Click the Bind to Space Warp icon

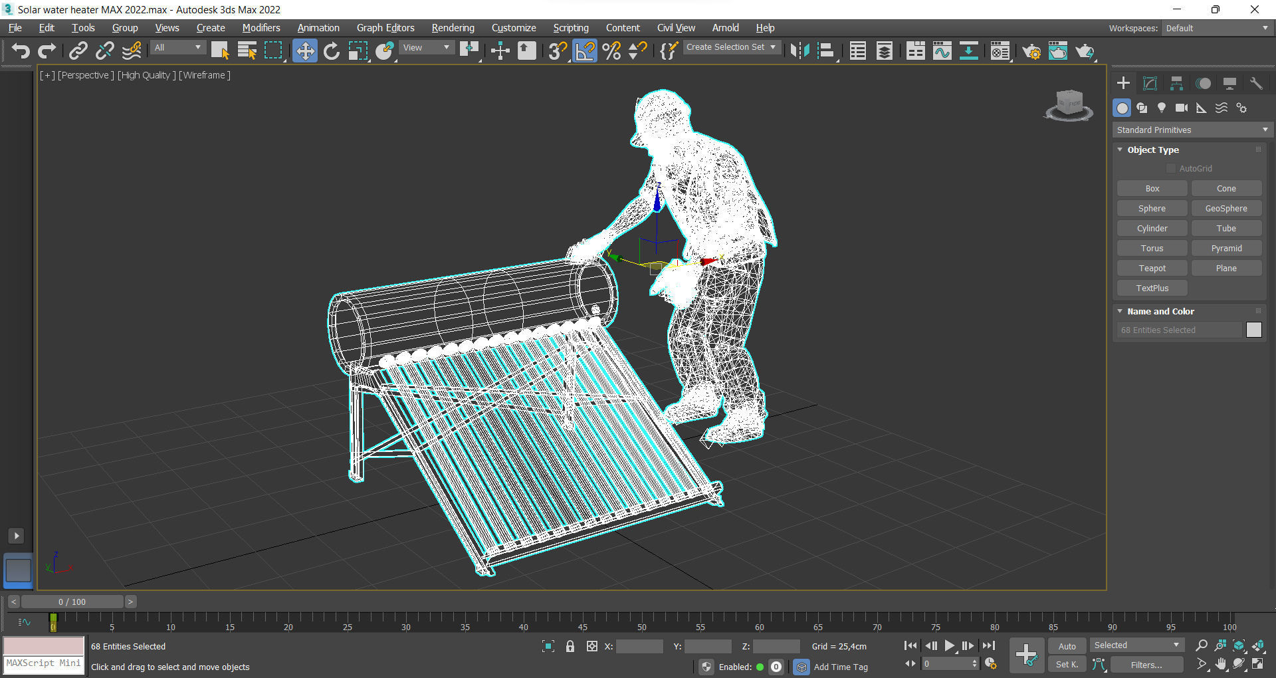(132, 51)
